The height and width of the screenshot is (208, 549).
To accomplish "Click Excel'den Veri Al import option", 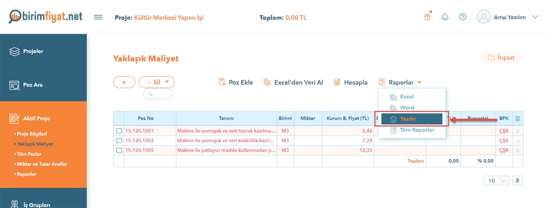I will click(x=293, y=82).
